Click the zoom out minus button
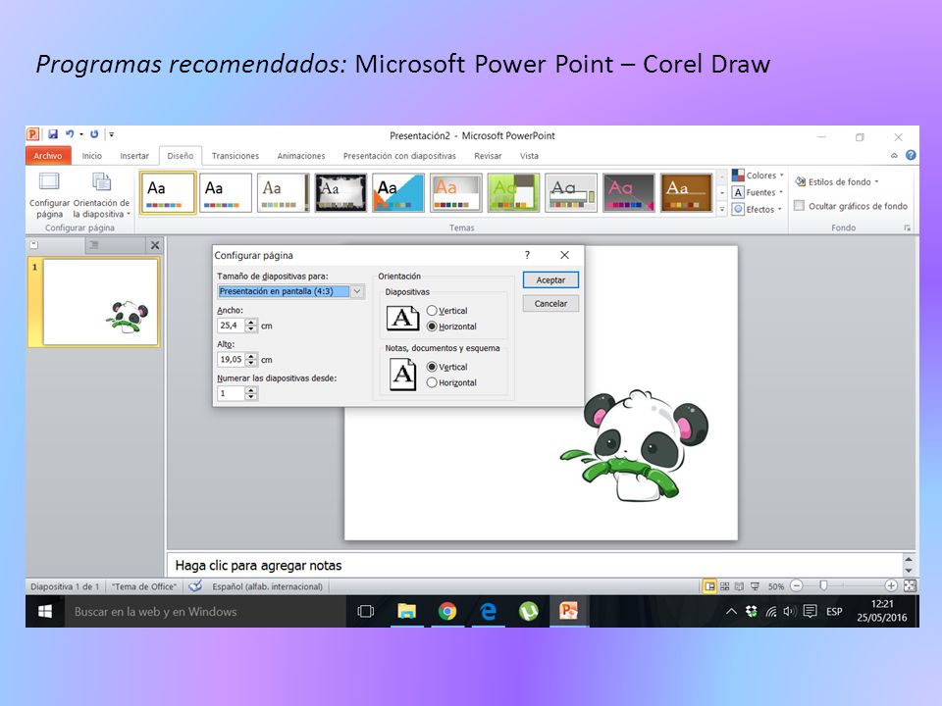Viewport: 942px width, 706px height. (797, 585)
